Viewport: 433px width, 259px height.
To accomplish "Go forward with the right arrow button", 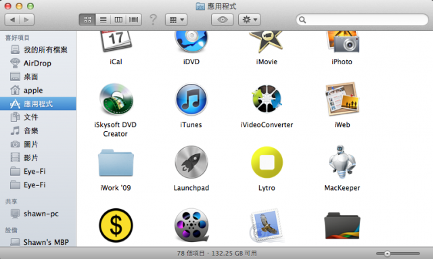I will tap(27, 20).
